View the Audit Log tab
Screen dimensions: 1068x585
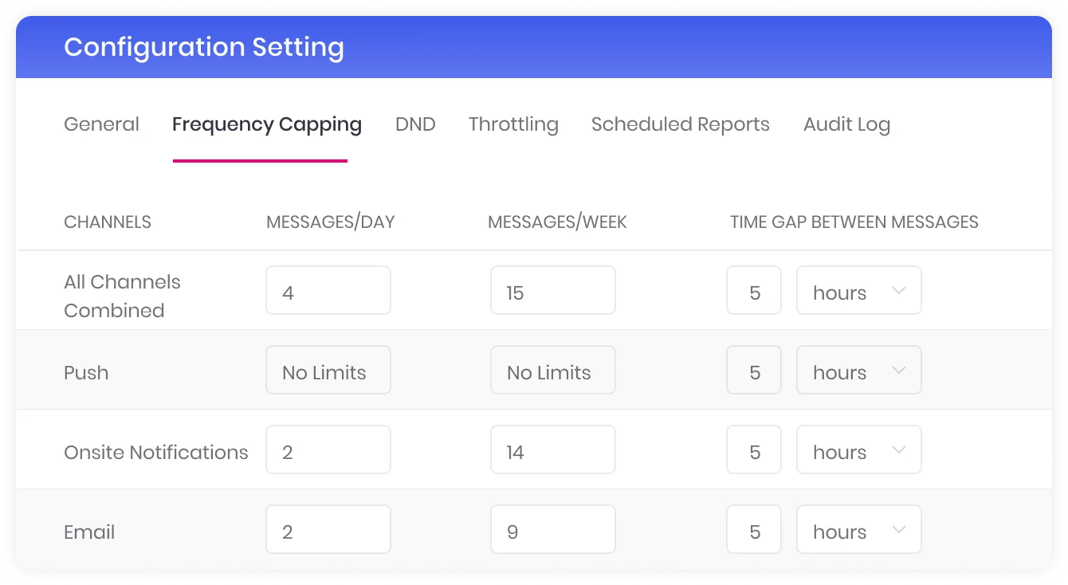[x=846, y=124]
